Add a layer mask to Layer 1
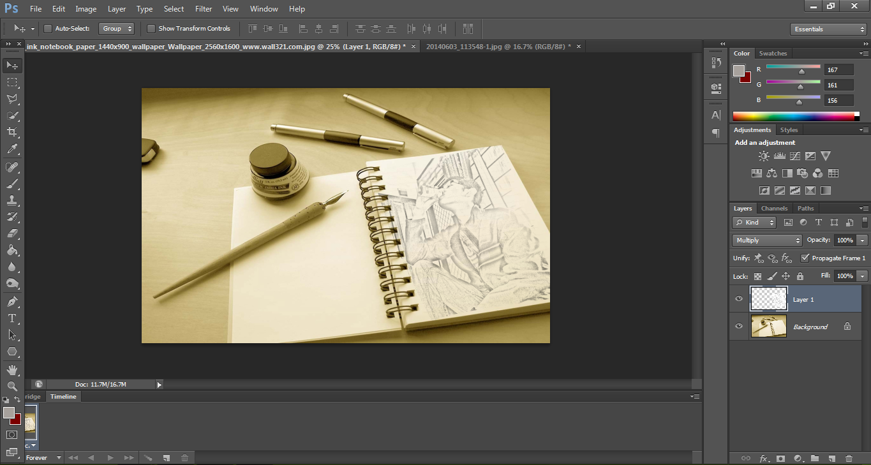 click(780, 458)
